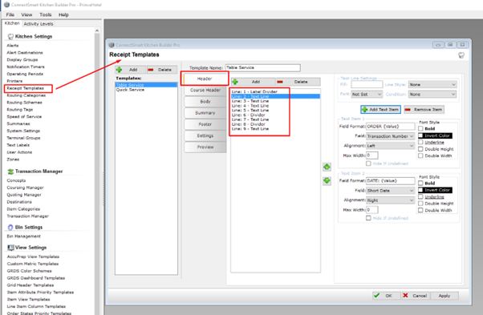Select the Header section tab
This screenshot has width=483, height=315.
click(205, 79)
